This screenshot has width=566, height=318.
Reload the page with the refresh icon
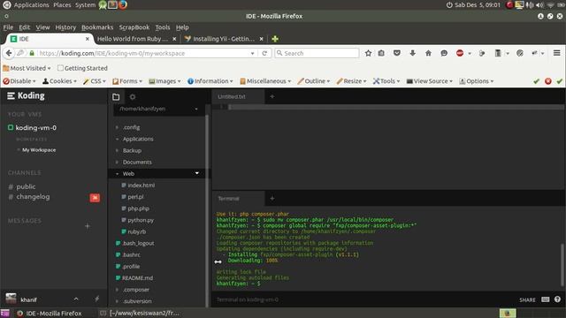264,53
